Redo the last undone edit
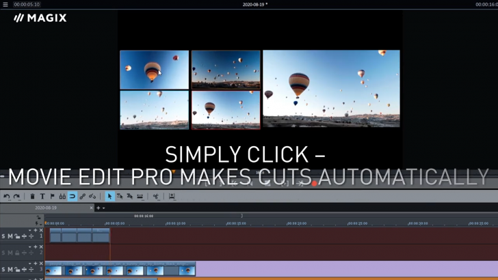 tap(16, 197)
